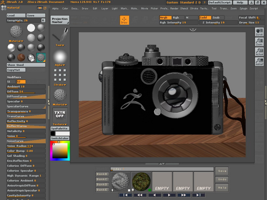This screenshot has height=200, width=267.
Task: Click the tempMats material name field
Action: [24, 21]
